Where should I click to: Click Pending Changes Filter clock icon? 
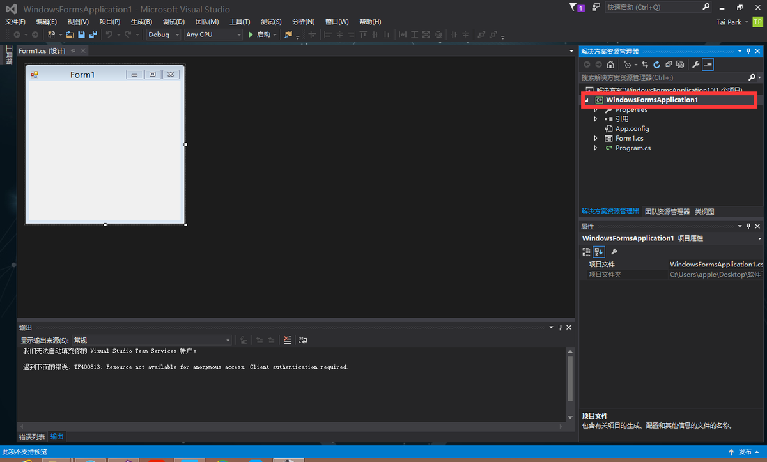pyautogui.click(x=627, y=65)
